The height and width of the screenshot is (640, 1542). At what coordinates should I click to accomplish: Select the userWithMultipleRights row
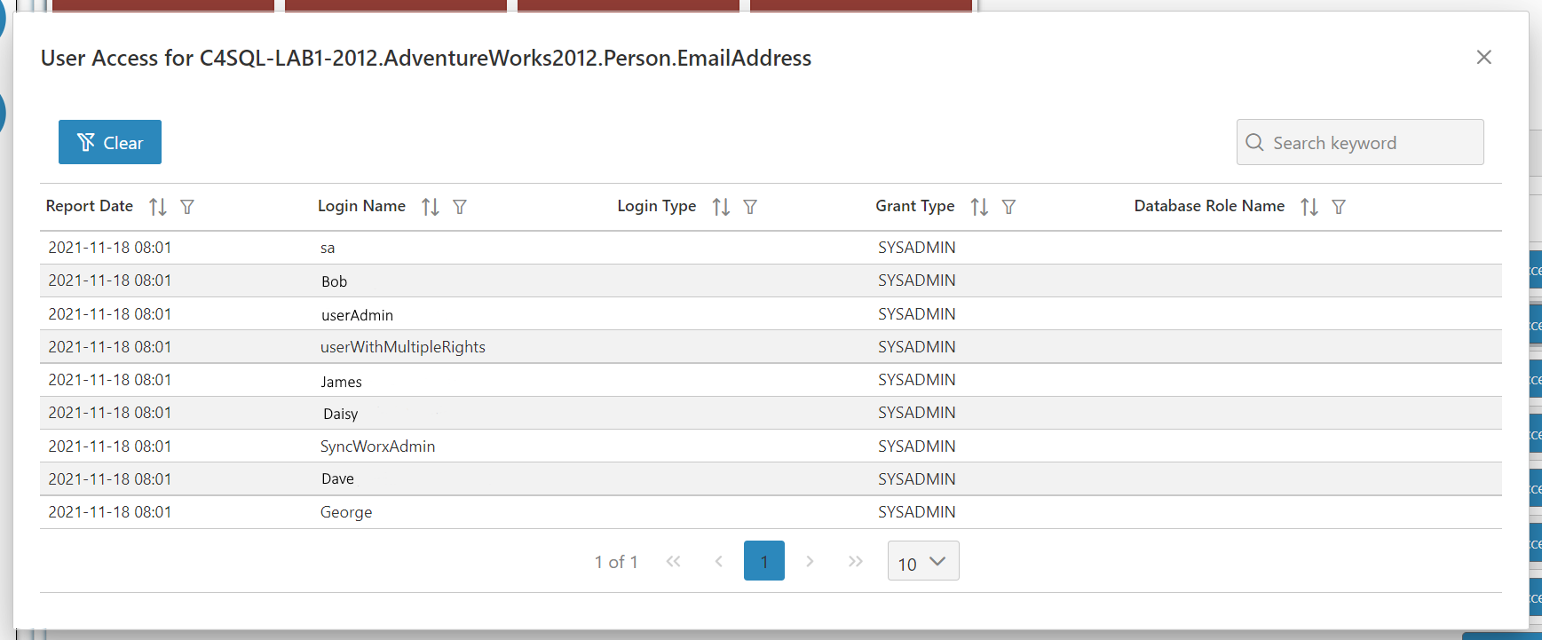pyautogui.click(x=771, y=347)
